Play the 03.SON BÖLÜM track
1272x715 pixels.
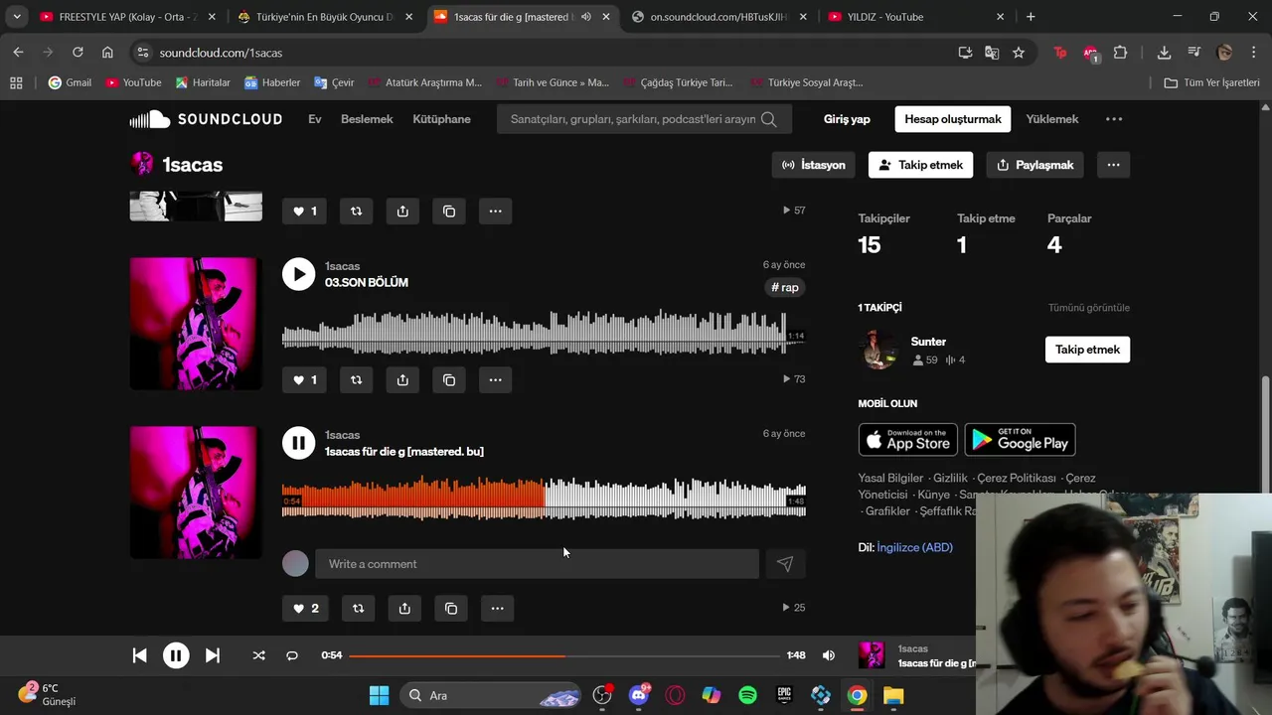(x=298, y=274)
